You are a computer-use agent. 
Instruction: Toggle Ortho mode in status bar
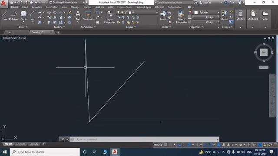click(184, 145)
